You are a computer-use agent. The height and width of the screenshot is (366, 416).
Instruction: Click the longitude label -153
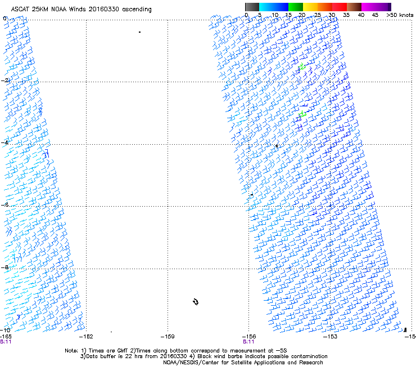point(331,337)
